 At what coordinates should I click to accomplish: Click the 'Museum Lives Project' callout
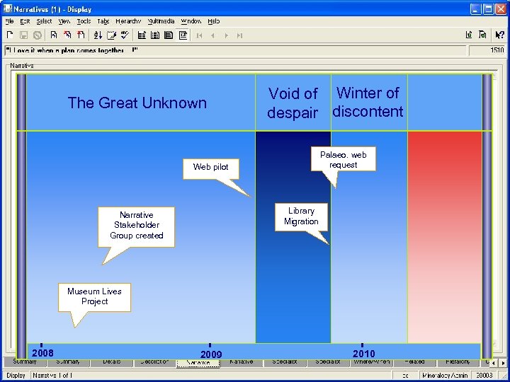coord(95,297)
